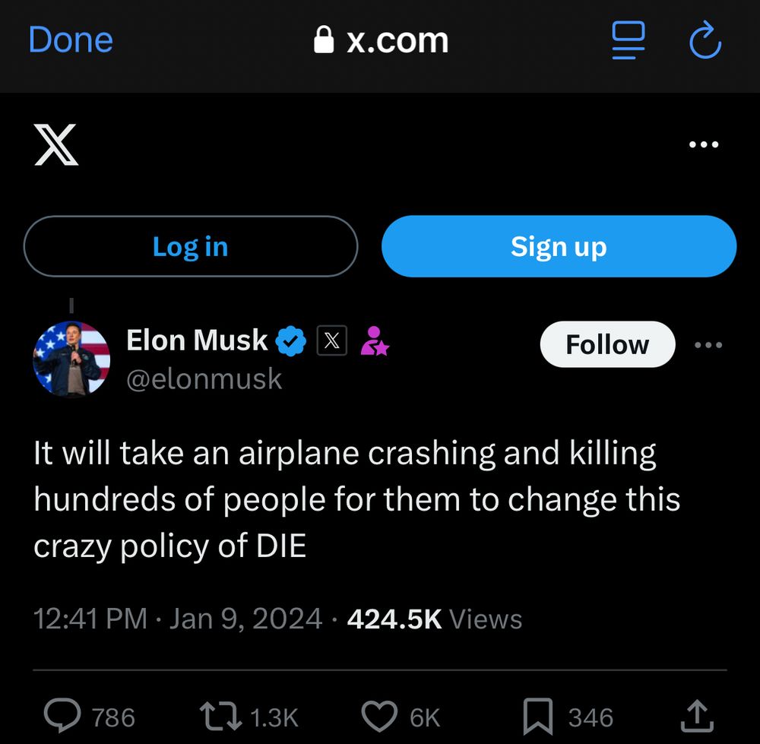Bookmark the tweet with the bookmark icon
This screenshot has width=760, height=744.
pyautogui.click(x=539, y=715)
